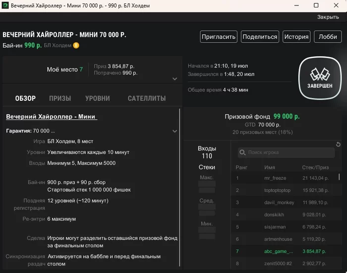Open the Вечерний Хайроллер - Мини link
Screen dimensions: 347x273
[52, 117]
